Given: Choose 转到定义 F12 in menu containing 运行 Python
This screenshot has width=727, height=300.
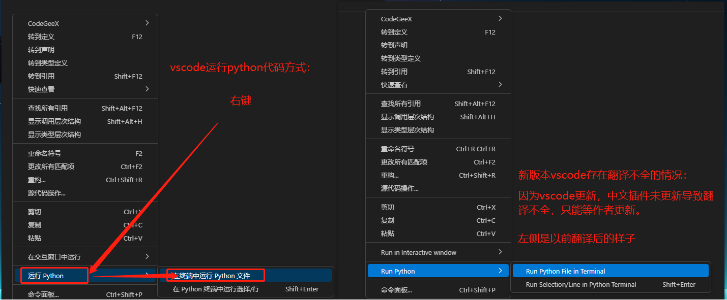Looking at the screenshot, I should 85,37.
